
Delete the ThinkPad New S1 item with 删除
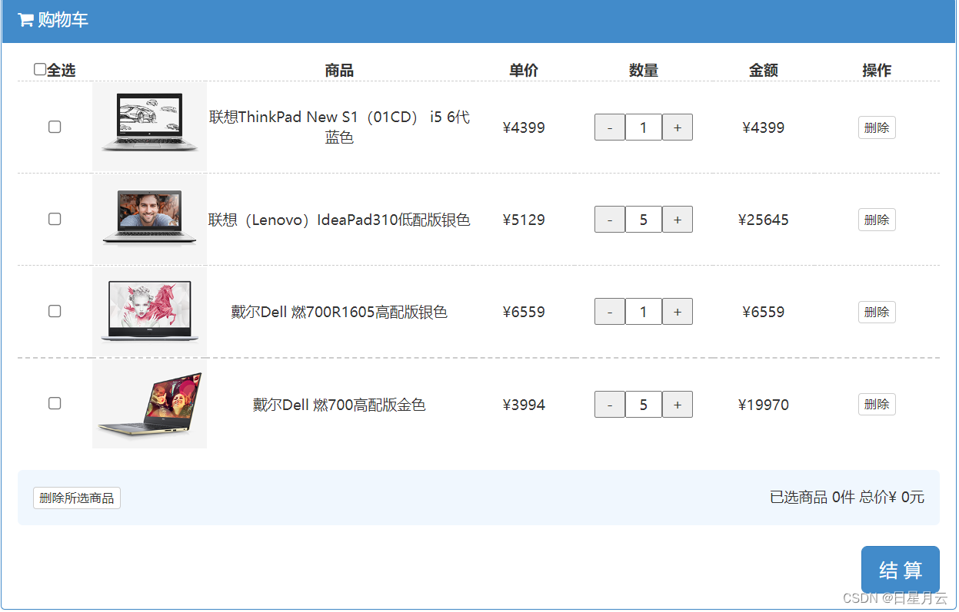click(x=877, y=127)
